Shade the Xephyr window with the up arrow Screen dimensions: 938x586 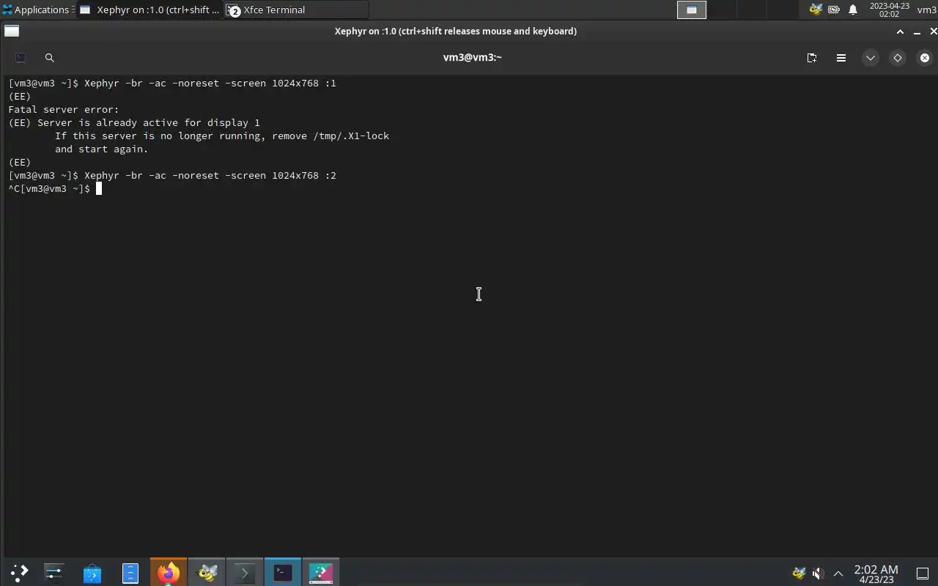click(x=900, y=31)
